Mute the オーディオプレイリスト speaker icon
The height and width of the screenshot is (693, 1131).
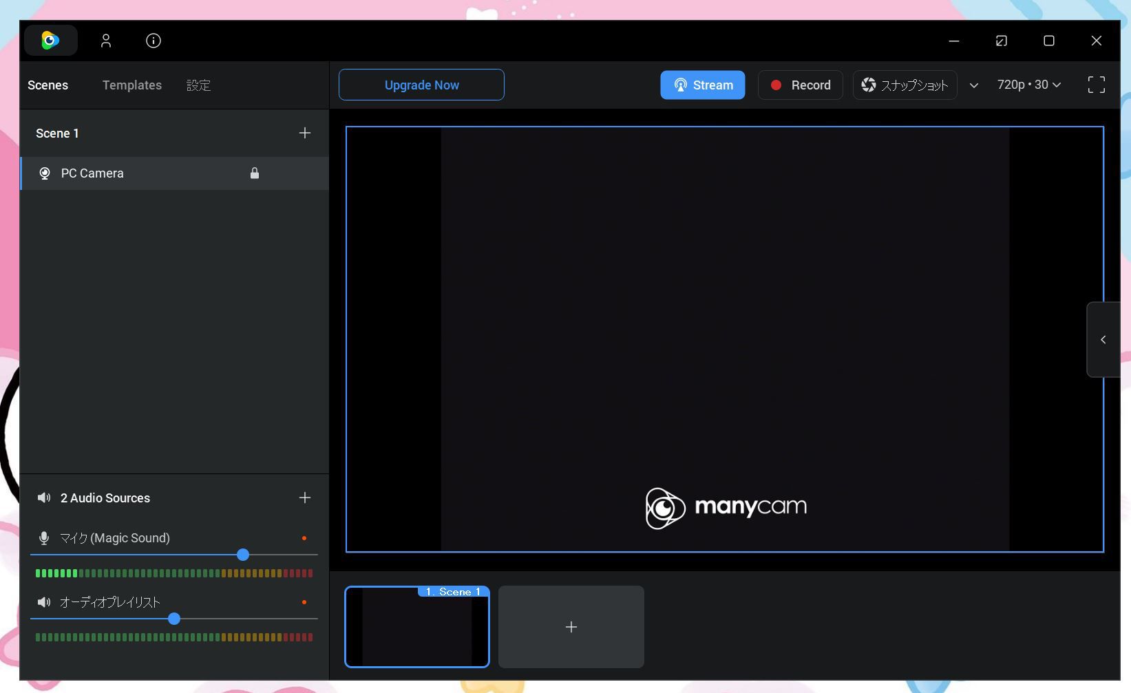tap(44, 602)
